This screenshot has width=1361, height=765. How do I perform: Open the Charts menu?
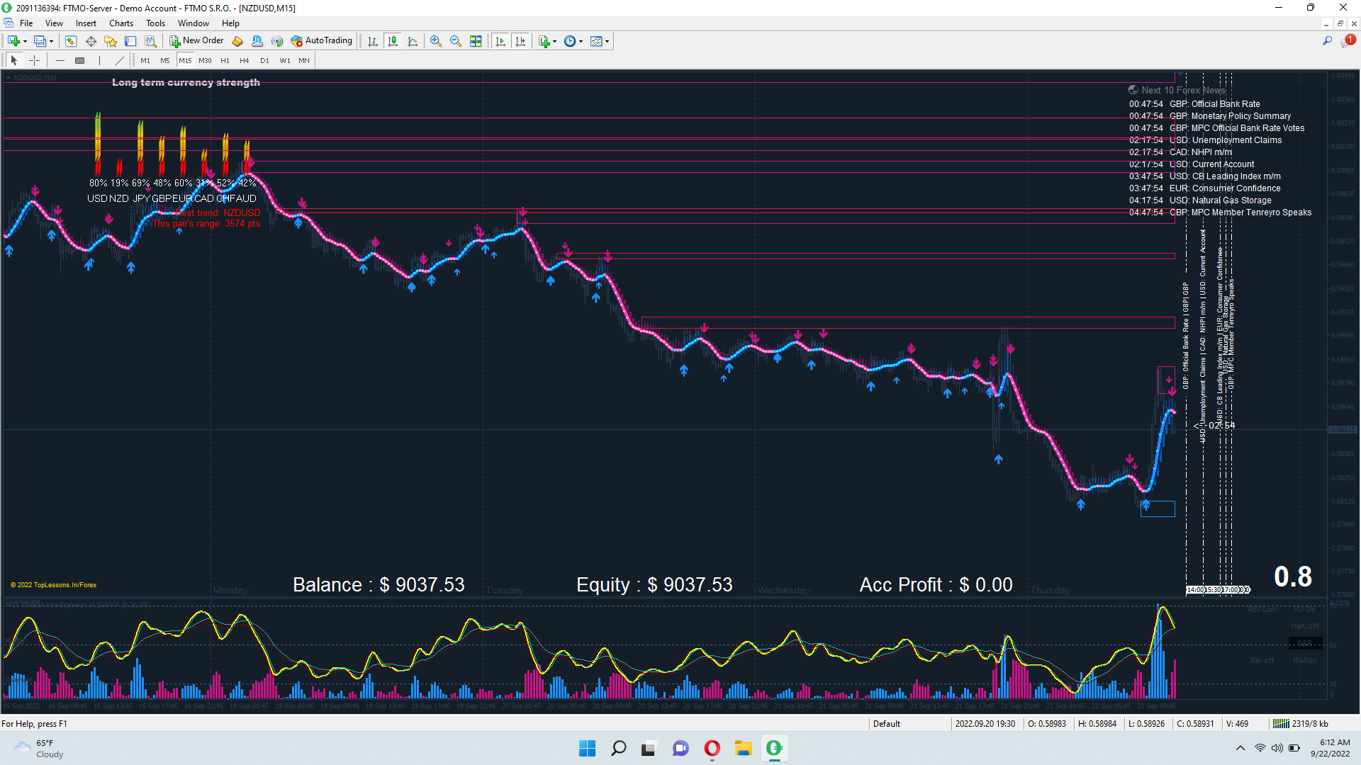tap(121, 23)
